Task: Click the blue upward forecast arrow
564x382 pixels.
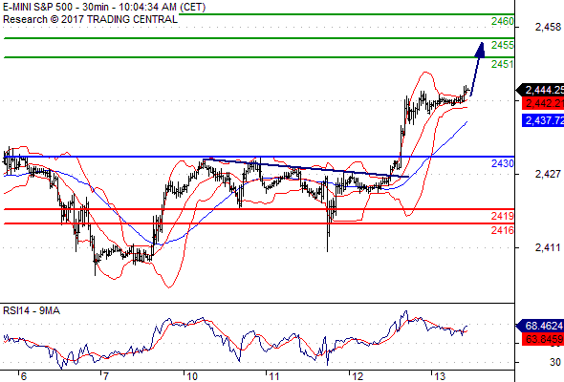Action: tap(477, 70)
